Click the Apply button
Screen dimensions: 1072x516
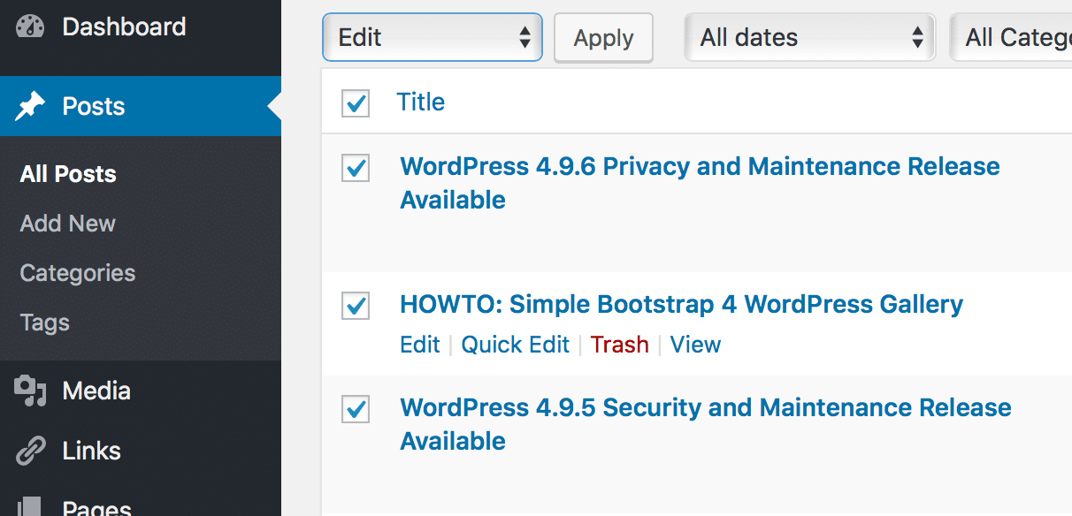pyautogui.click(x=603, y=38)
